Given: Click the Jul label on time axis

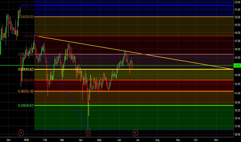Looking at the screenshot, I should coord(138,140).
